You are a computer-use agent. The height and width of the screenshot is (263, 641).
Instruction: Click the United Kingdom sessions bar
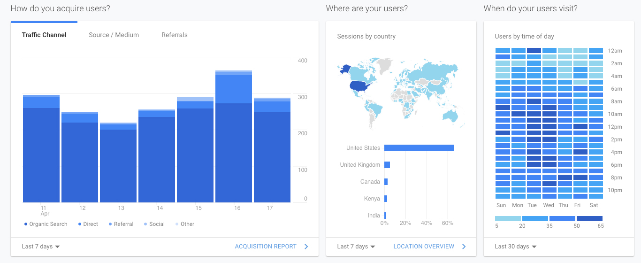tap(387, 165)
